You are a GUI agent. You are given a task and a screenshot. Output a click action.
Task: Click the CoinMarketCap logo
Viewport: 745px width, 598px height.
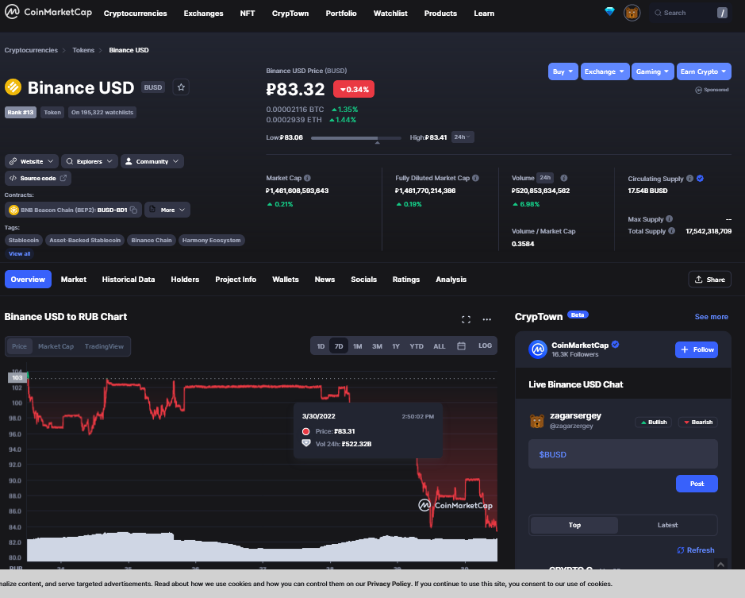click(48, 12)
